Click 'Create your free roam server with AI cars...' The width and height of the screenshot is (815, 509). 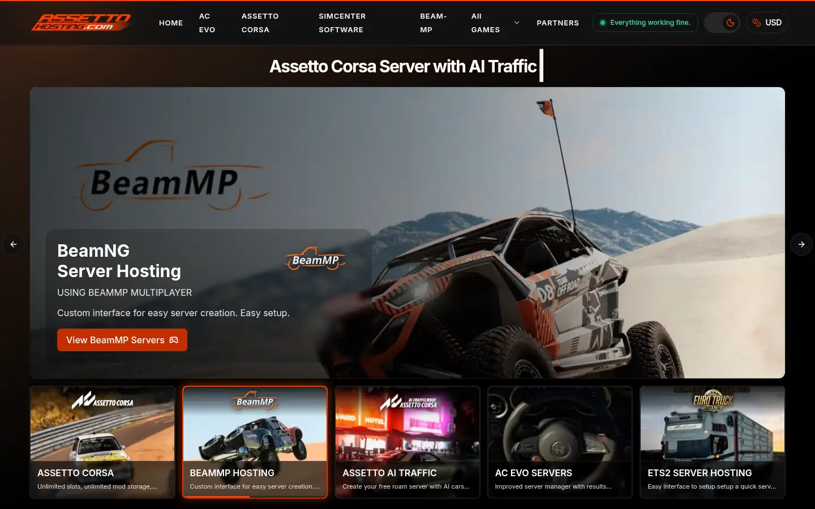pos(406,486)
